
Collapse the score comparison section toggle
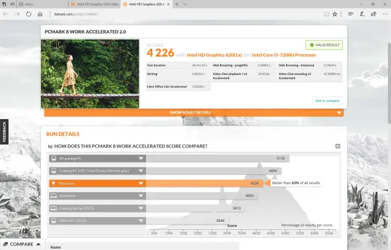click(338, 146)
